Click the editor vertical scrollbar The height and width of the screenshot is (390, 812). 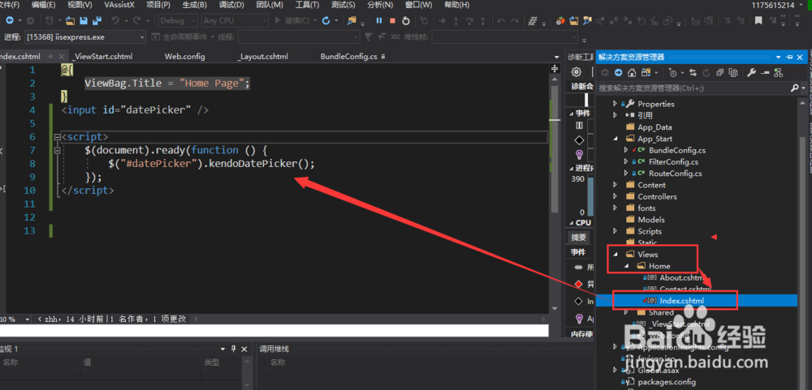[555, 150]
